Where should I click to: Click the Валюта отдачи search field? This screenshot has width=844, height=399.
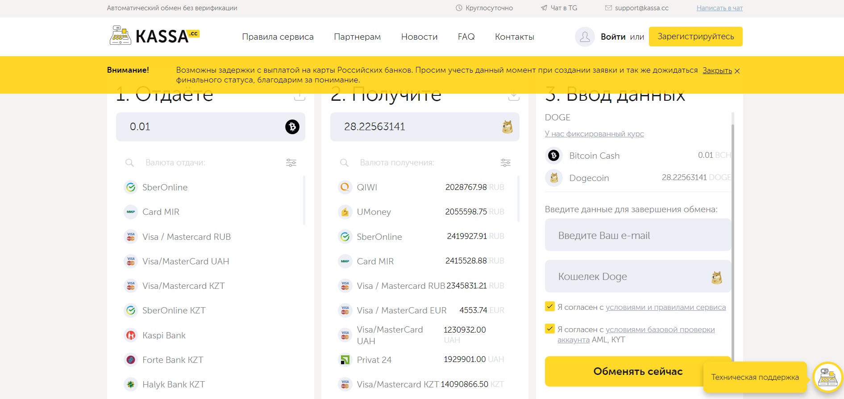tap(210, 163)
